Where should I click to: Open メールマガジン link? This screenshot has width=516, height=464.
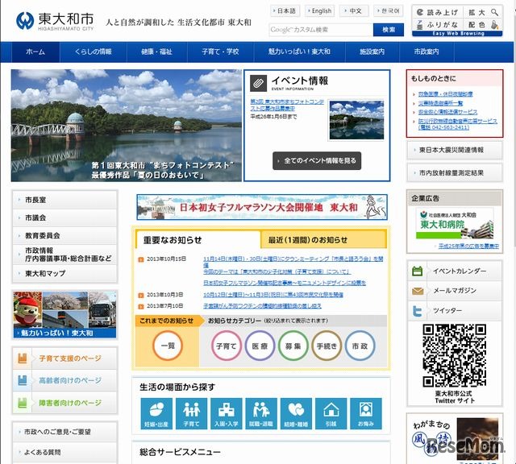455,291
